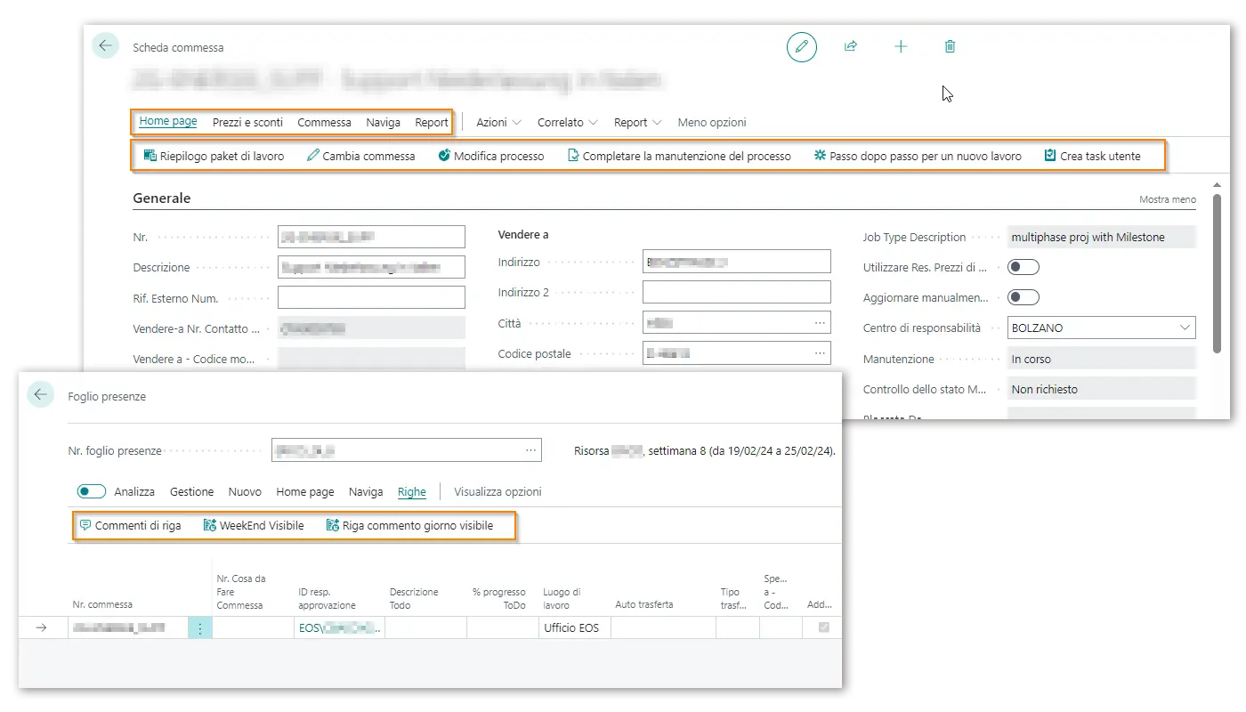Expand the Report dropdown after Correlato
The image size is (1246, 712).
coord(638,122)
